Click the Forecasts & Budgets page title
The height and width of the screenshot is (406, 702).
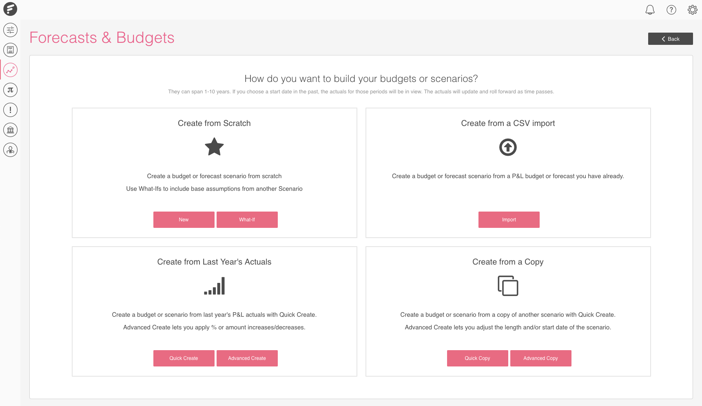pyautogui.click(x=102, y=38)
